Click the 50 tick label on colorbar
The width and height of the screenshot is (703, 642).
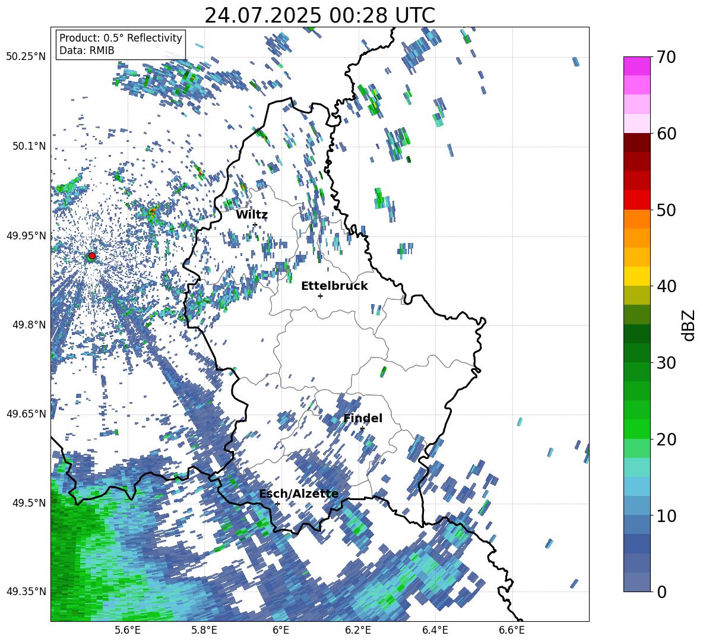(x=666, y=210)
